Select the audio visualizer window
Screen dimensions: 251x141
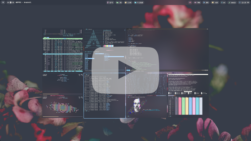(62, 106)
